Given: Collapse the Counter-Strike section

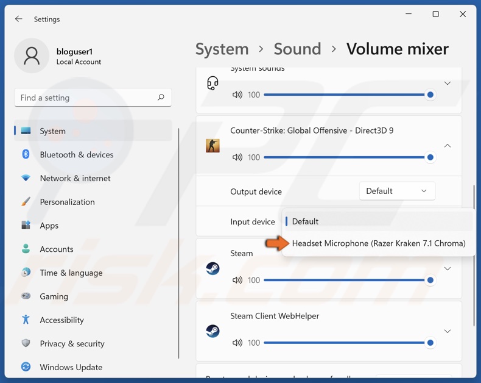Looking at the screenshot, I should click(x=448, y=146).
